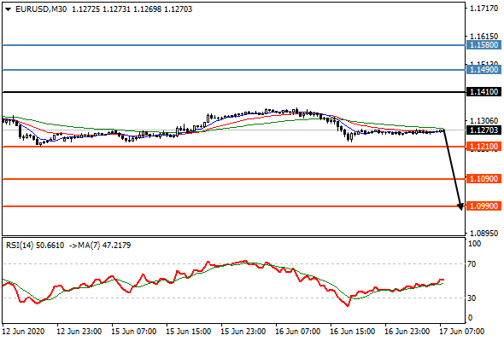The width and height of the screenshot is (504, 341).
Task: Click the EURUSD,M30 symbol title
Action: click(x=41, y=9)
